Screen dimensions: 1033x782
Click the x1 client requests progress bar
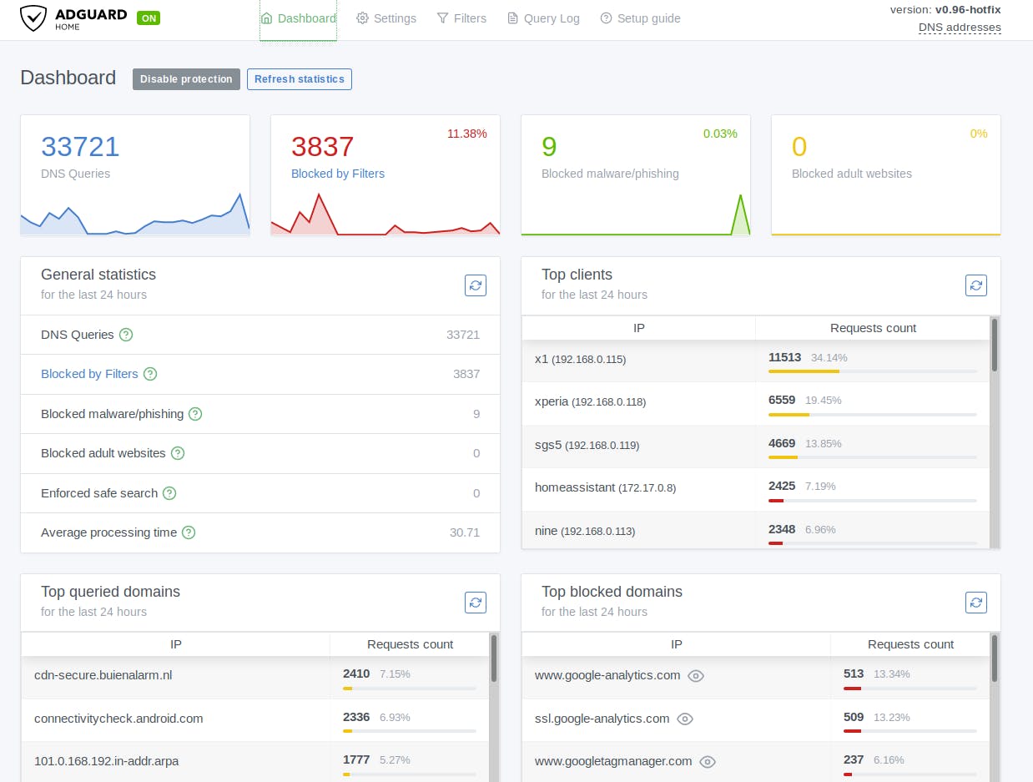871,370
